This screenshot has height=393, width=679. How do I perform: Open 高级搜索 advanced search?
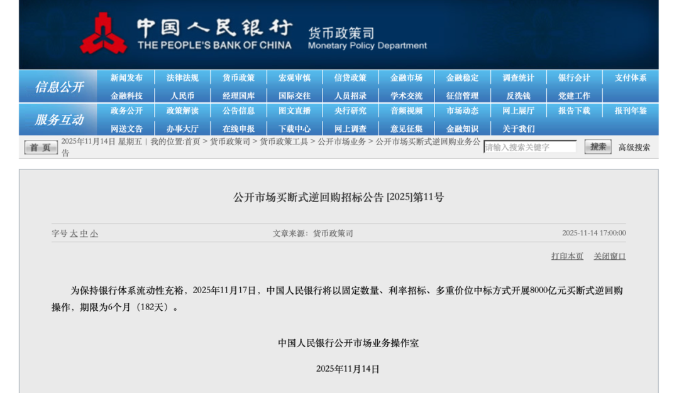pos(634,148)
